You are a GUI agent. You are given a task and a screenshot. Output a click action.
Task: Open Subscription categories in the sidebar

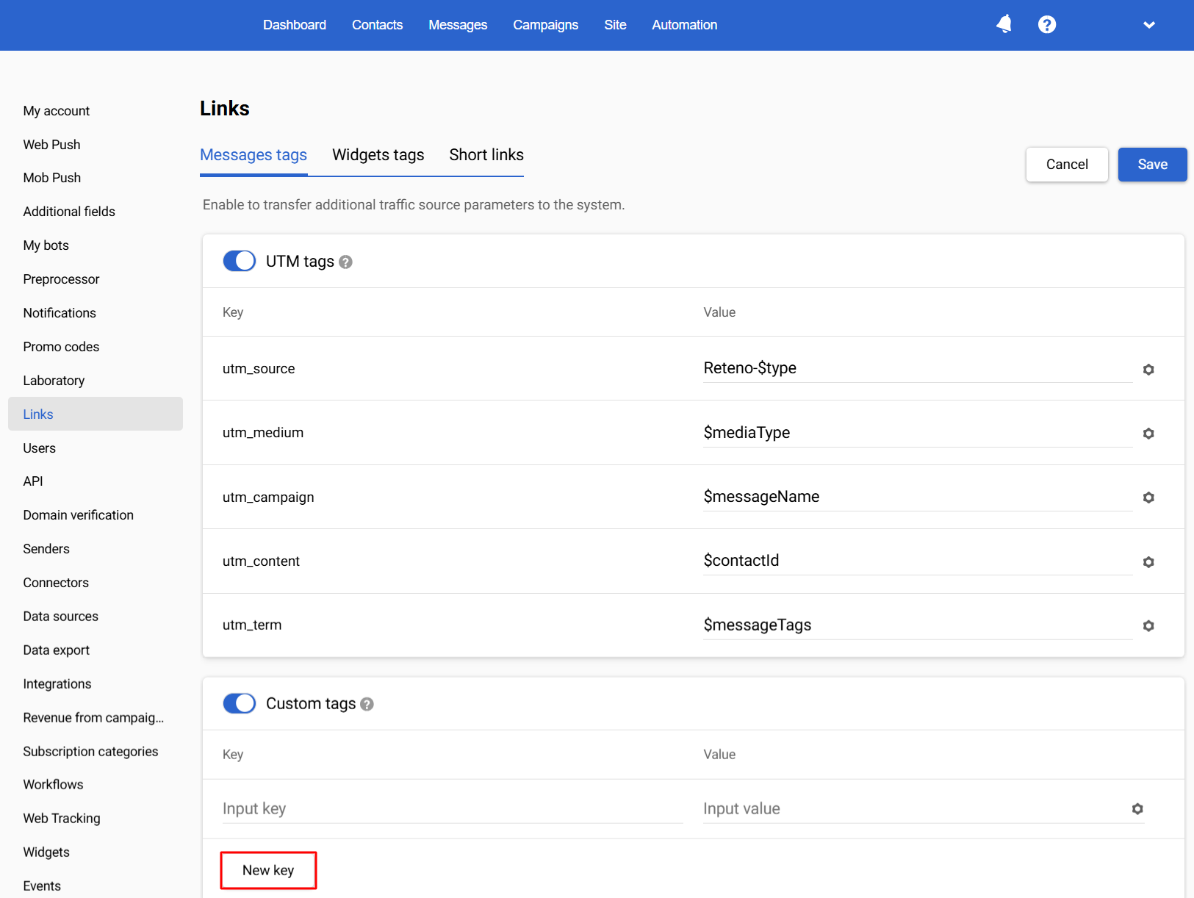coord(90,752)
